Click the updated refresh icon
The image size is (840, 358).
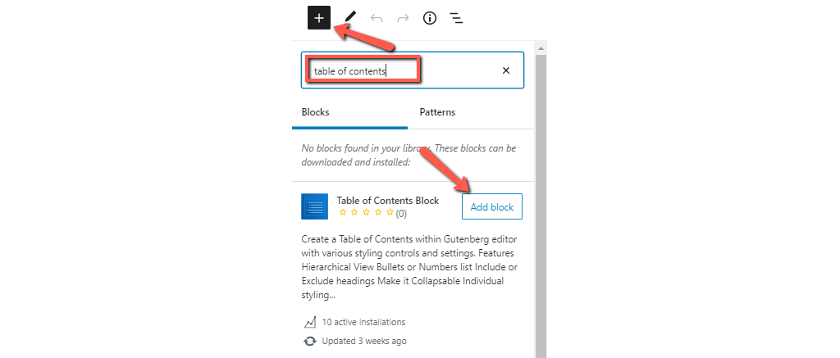coord(309,341)
